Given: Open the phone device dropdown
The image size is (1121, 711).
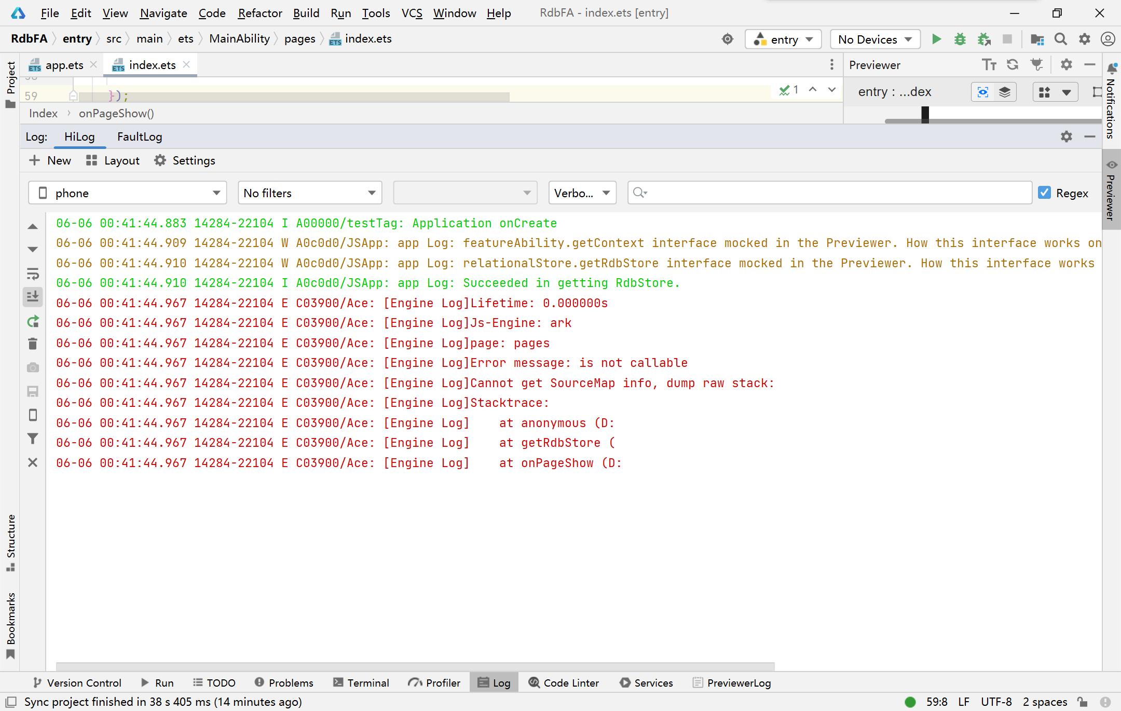Looking at the screenshot, I should coord(128,193).
